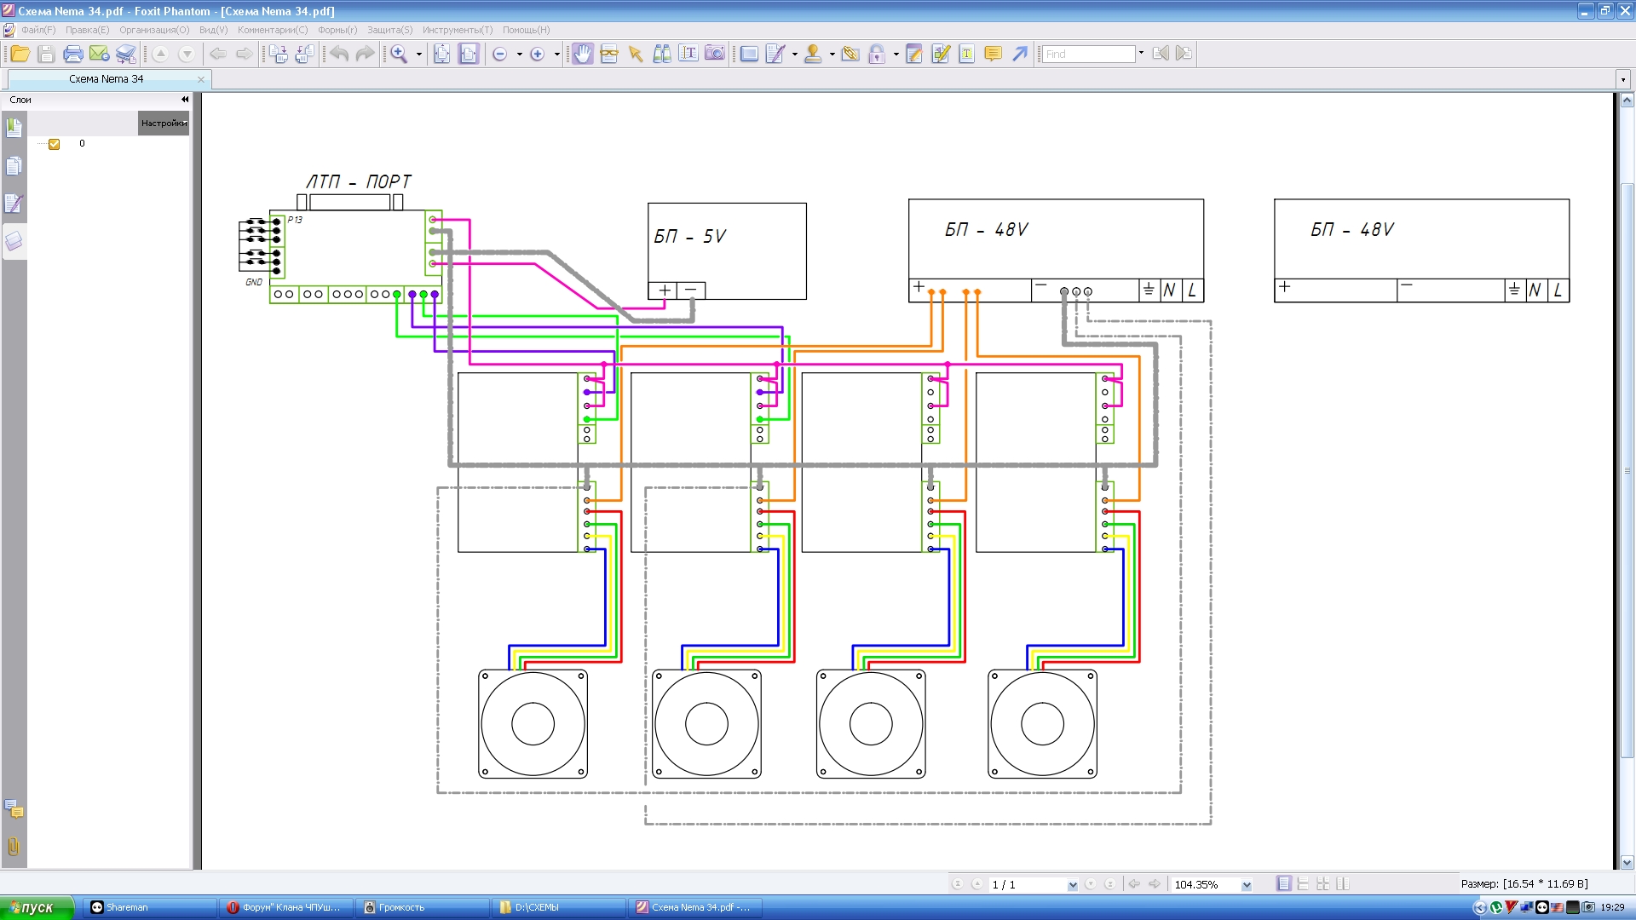Switch to facing pages layout

1343,884
